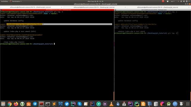Close the first terminal tab
This screenshot has width=191, height=107.
pyautogui.click(x=61, y=7)
